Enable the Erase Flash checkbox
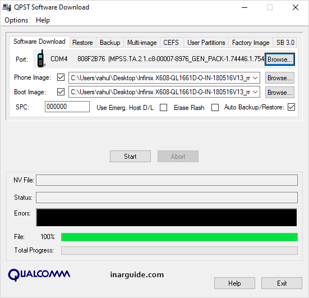The image size is (309, 298). tap(215, 108)
